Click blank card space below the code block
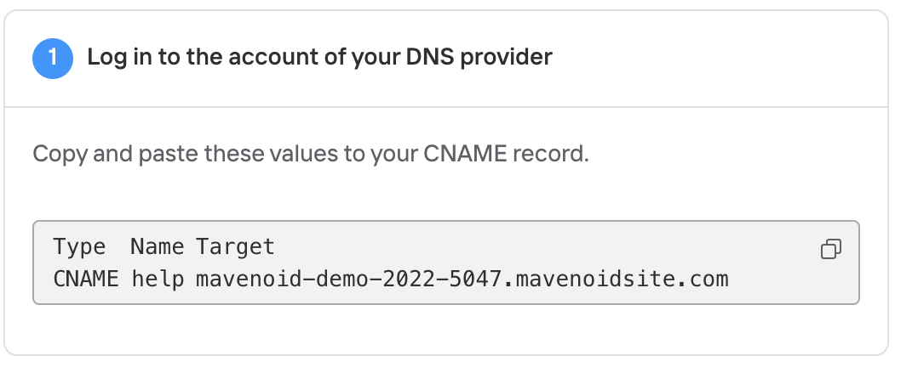 coord(446,329)
